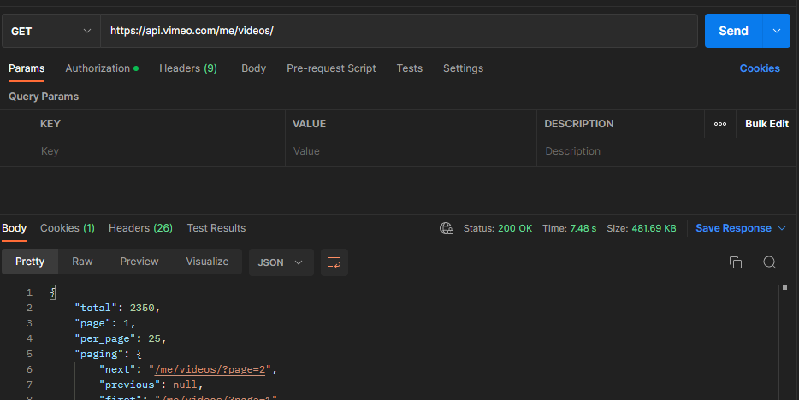Click the Description input cell

point(666,151)
